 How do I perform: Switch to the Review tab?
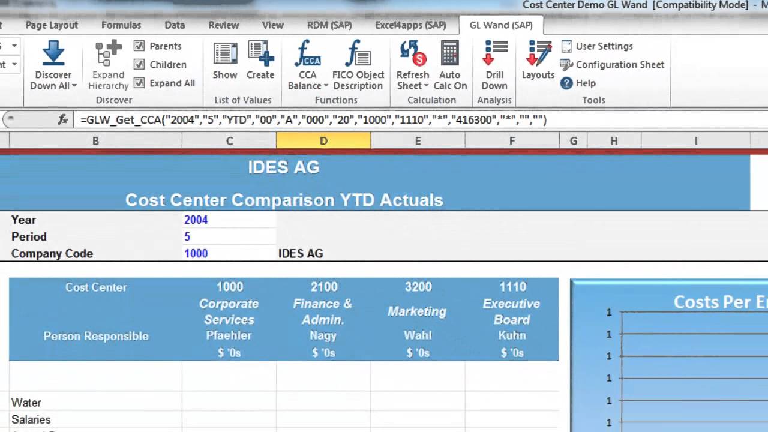pyautogui.click(x=224, y=25)
